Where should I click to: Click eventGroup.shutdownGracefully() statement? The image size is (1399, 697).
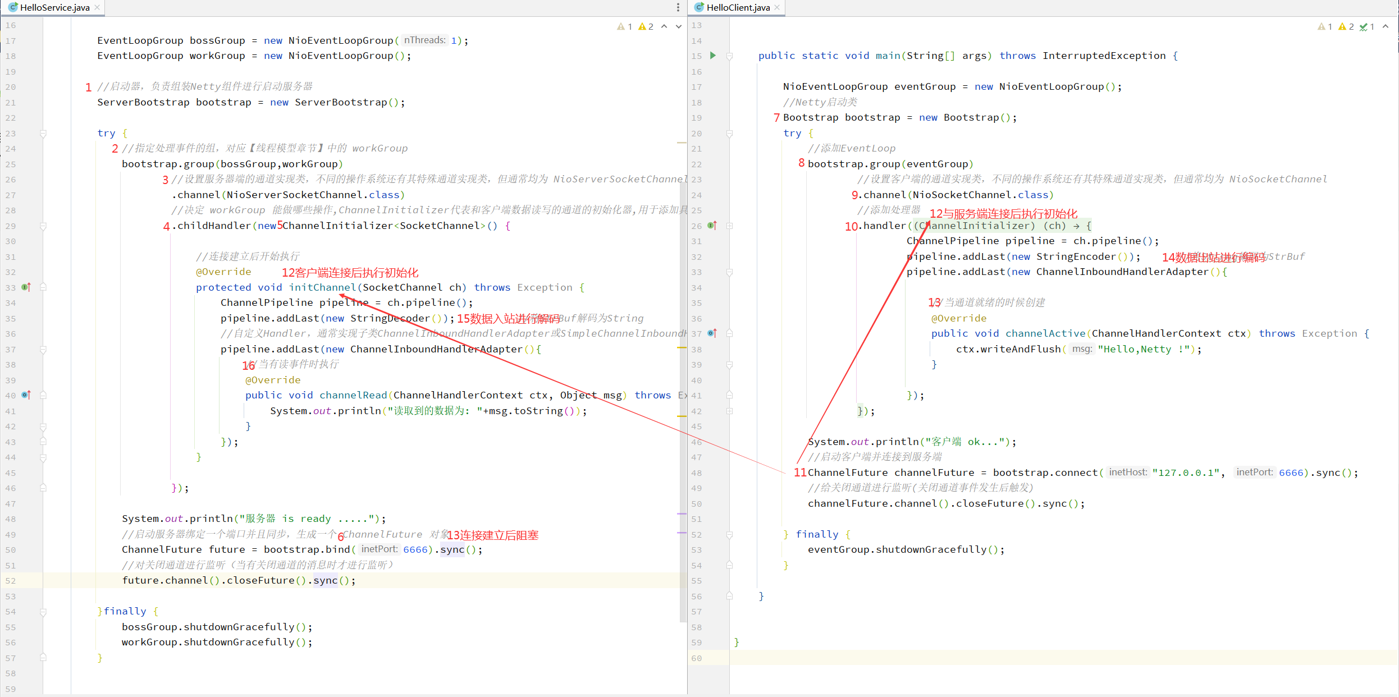pyautogui.click(x=906, y=549)
